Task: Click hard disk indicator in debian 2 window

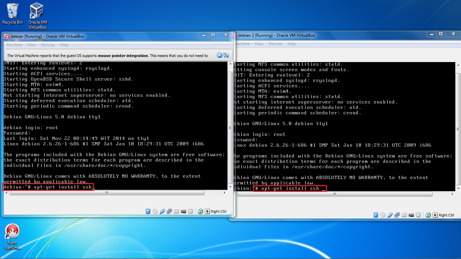Action: click(x=376, y=215)
